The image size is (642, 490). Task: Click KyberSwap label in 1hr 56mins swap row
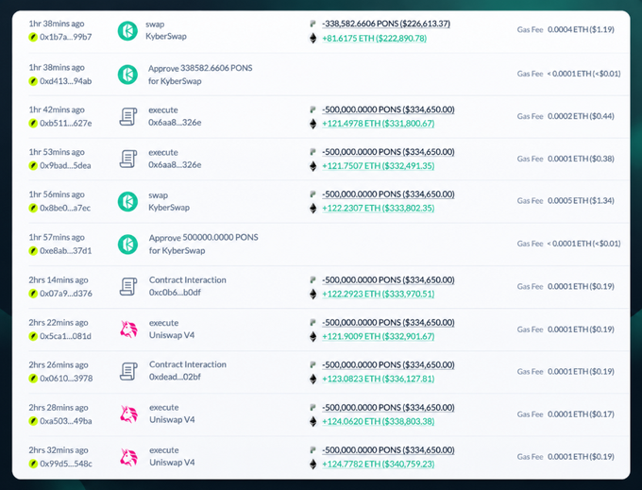tap(169, 208)
